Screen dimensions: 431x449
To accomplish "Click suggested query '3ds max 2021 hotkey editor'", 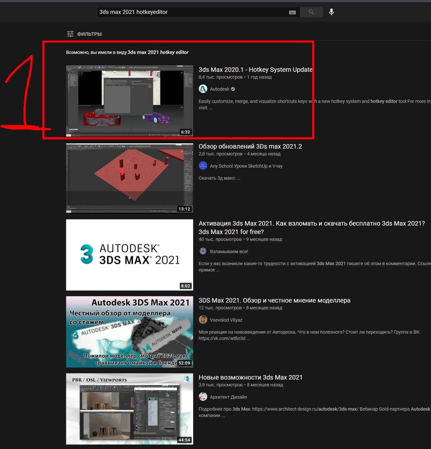I will (x=158, y=52).
